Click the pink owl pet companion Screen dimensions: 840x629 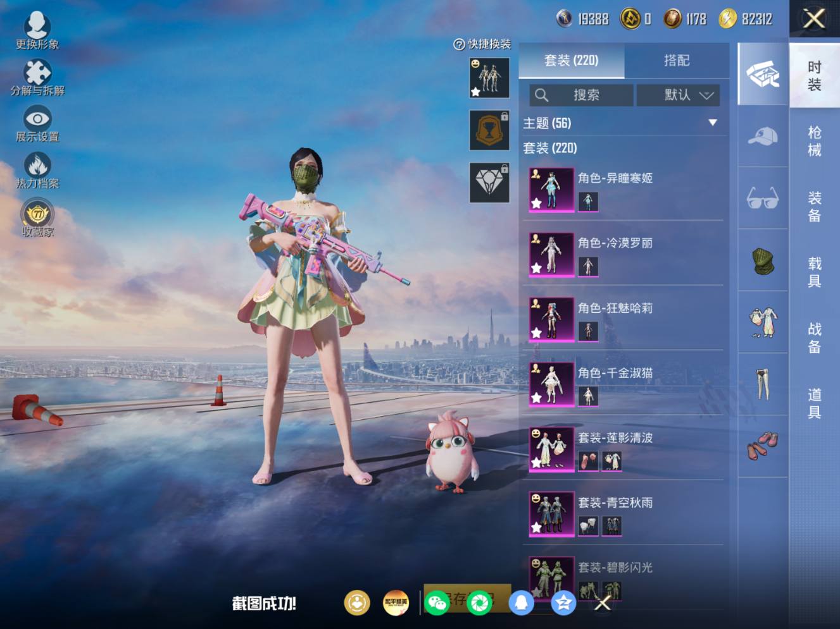pos(451,451)
